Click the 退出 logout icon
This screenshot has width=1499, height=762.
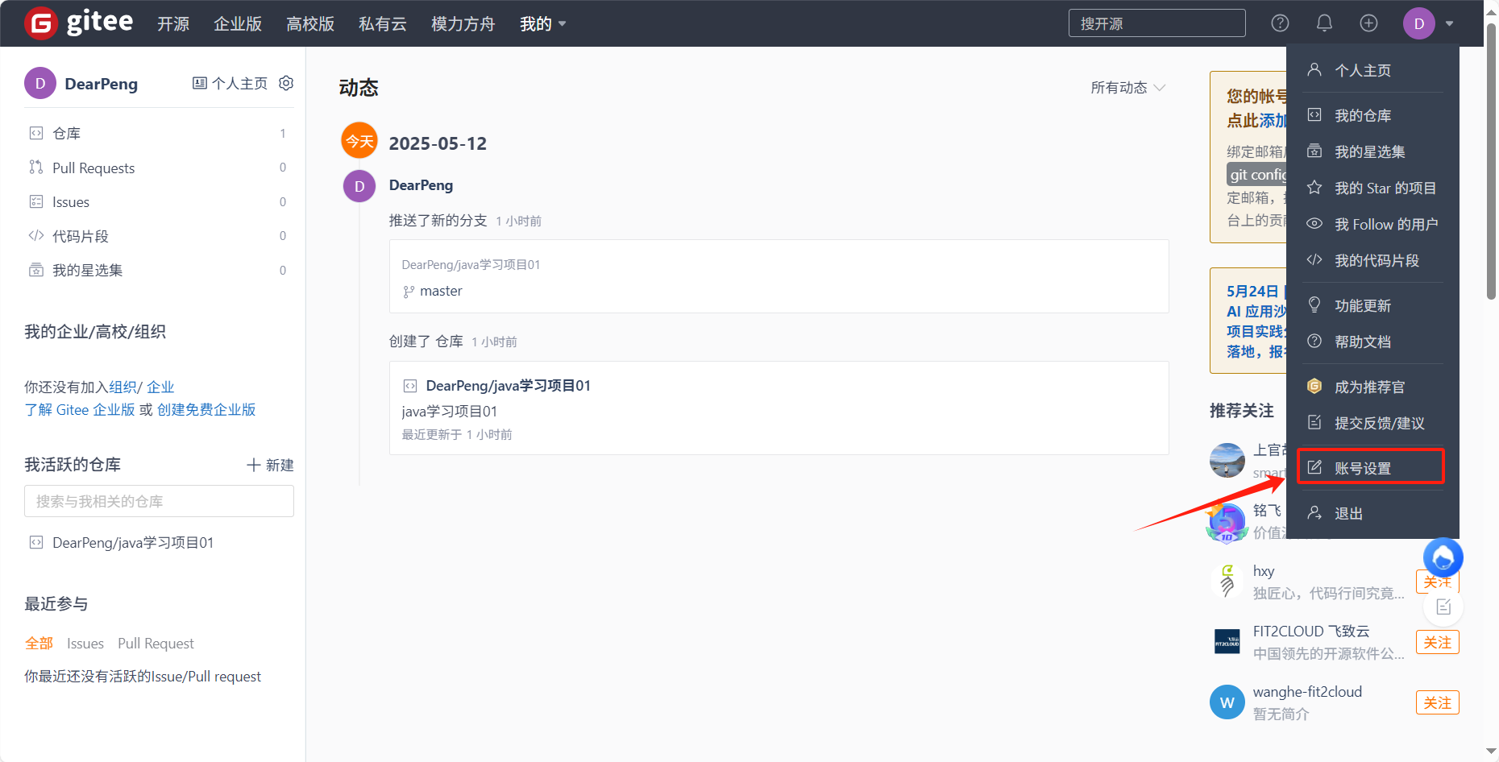tap(1314, 513)
